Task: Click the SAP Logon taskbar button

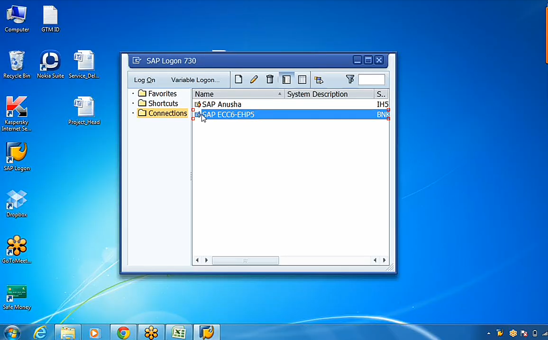Action: tap(207, 333)
